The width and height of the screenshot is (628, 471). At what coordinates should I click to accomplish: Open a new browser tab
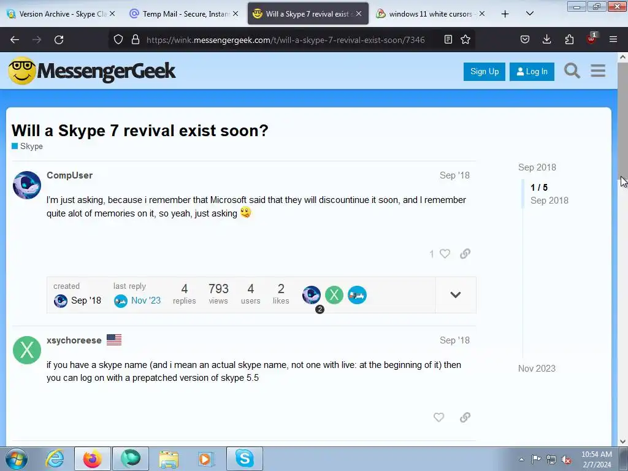tap(505, 13)
